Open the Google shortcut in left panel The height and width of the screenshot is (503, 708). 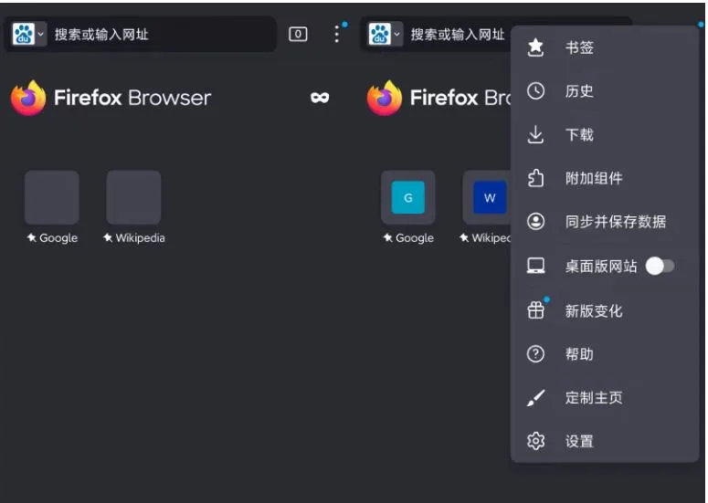(x=51, y=198)
